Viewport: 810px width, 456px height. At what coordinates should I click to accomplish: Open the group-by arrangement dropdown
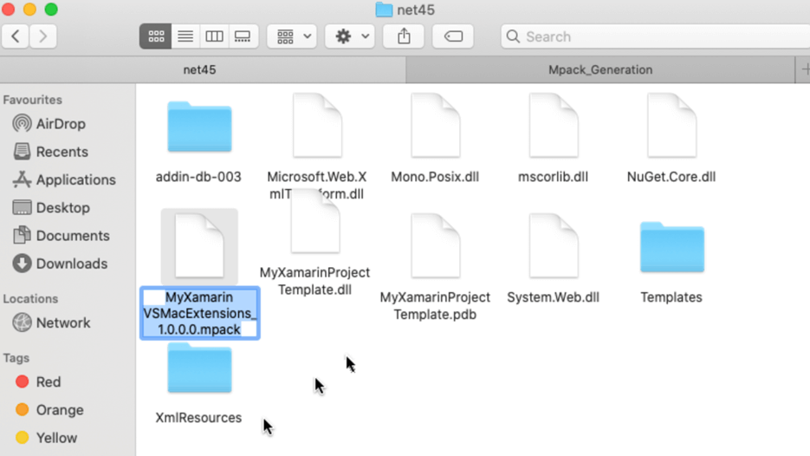pyautogui.click(x=292, y=36)
